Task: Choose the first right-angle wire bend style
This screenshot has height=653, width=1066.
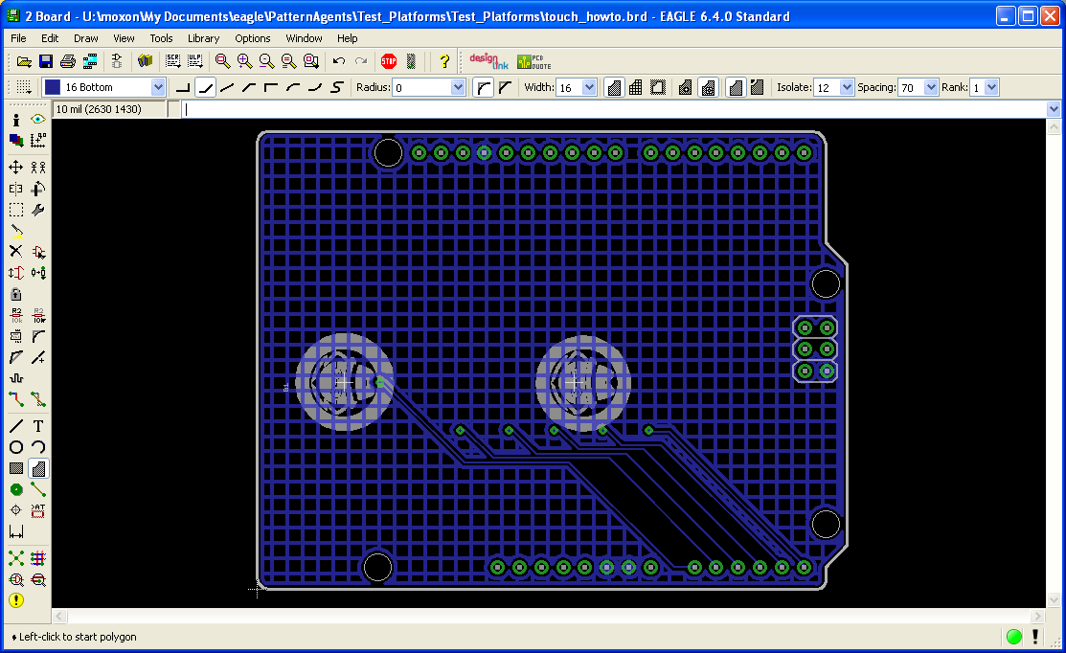Action: pos(183,87)
